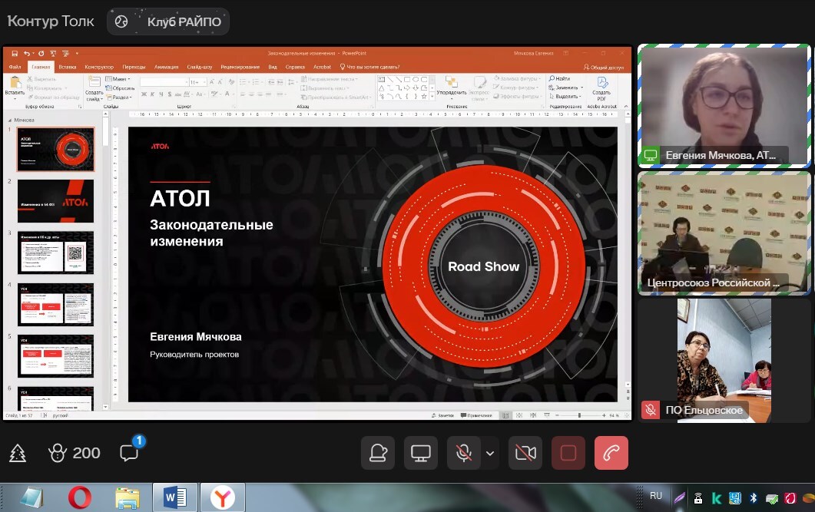Click the Вставить paste button
This screenshot has height=512, width=815.
(15, 86)
